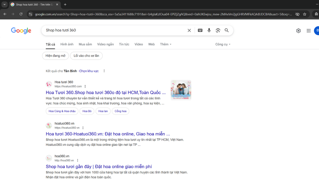319x182 pixels.
Task: Click the hoatuoi360.vn site favicon
Action: (49, 125)
